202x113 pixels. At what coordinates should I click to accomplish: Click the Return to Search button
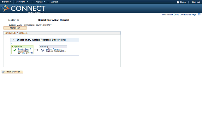(12, 72)
